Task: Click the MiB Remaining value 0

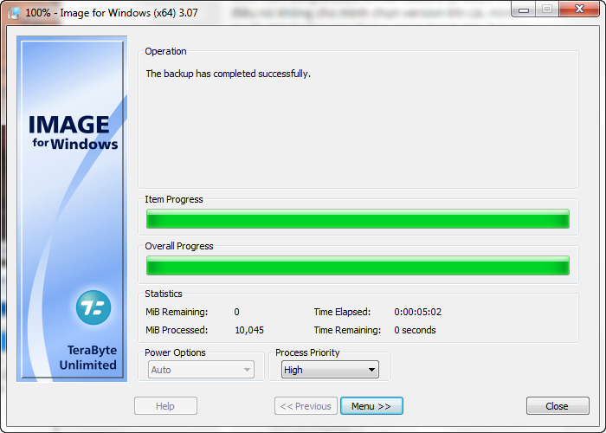Action: pyautogui.click(x=236, y=312)
